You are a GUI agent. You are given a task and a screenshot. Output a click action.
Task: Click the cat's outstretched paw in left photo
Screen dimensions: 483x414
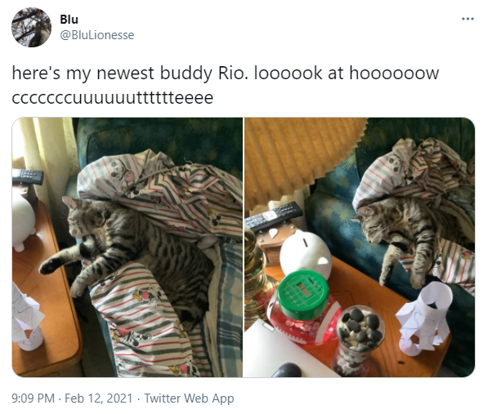coord(49,266)
